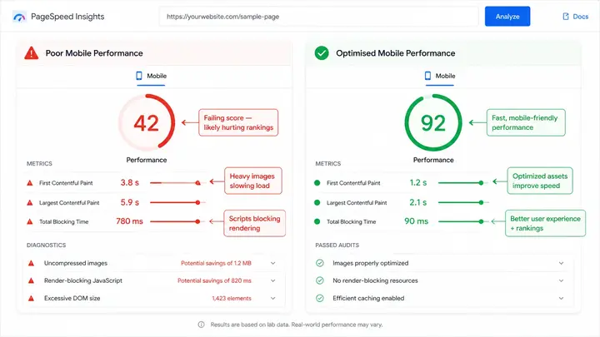Click the Analyze button
The image size is (600, 337).
coord(507,17)
